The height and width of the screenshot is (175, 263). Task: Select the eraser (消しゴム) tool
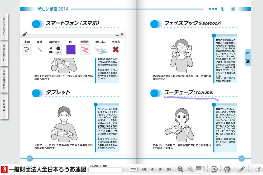click(100, 50)
